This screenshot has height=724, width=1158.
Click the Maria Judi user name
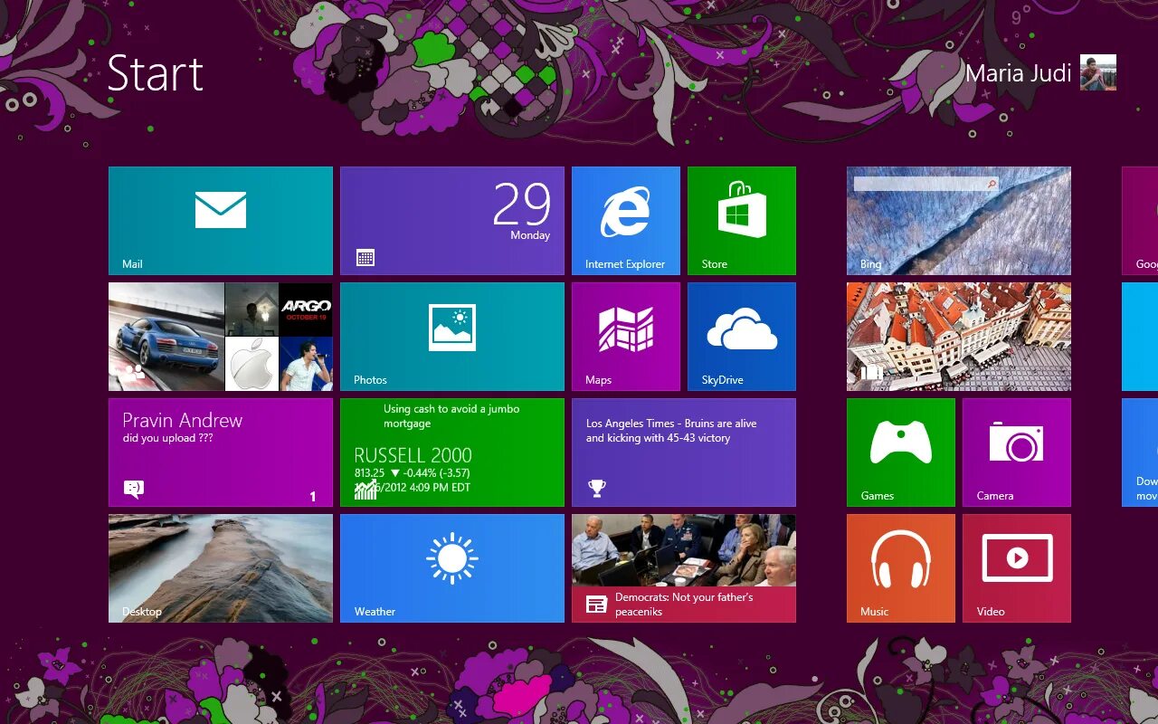1019,72
